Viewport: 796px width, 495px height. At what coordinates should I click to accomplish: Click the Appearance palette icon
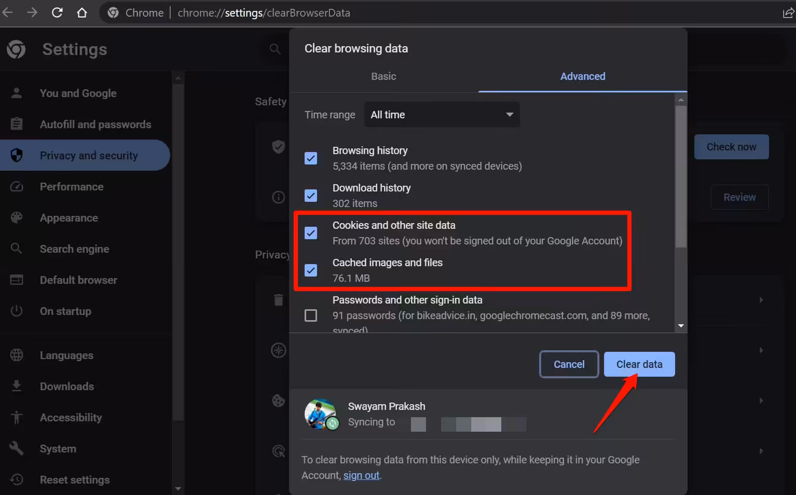[17, 217]
